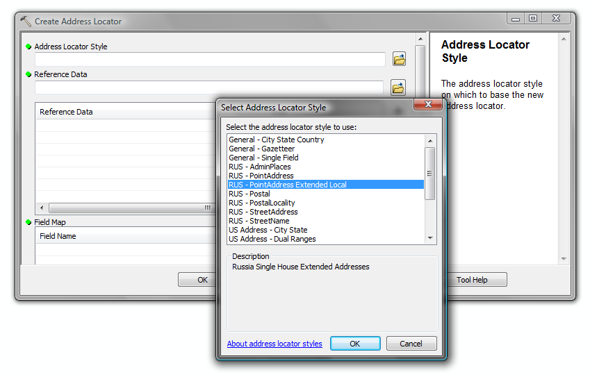590x377 pixels.
Task: Pick US Address - Dual Ranges style
Action: [x=272, y=239]
